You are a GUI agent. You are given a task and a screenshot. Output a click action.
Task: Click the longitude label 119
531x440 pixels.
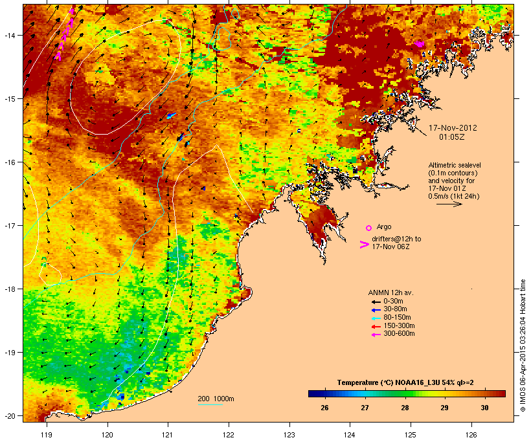[47, 435]
